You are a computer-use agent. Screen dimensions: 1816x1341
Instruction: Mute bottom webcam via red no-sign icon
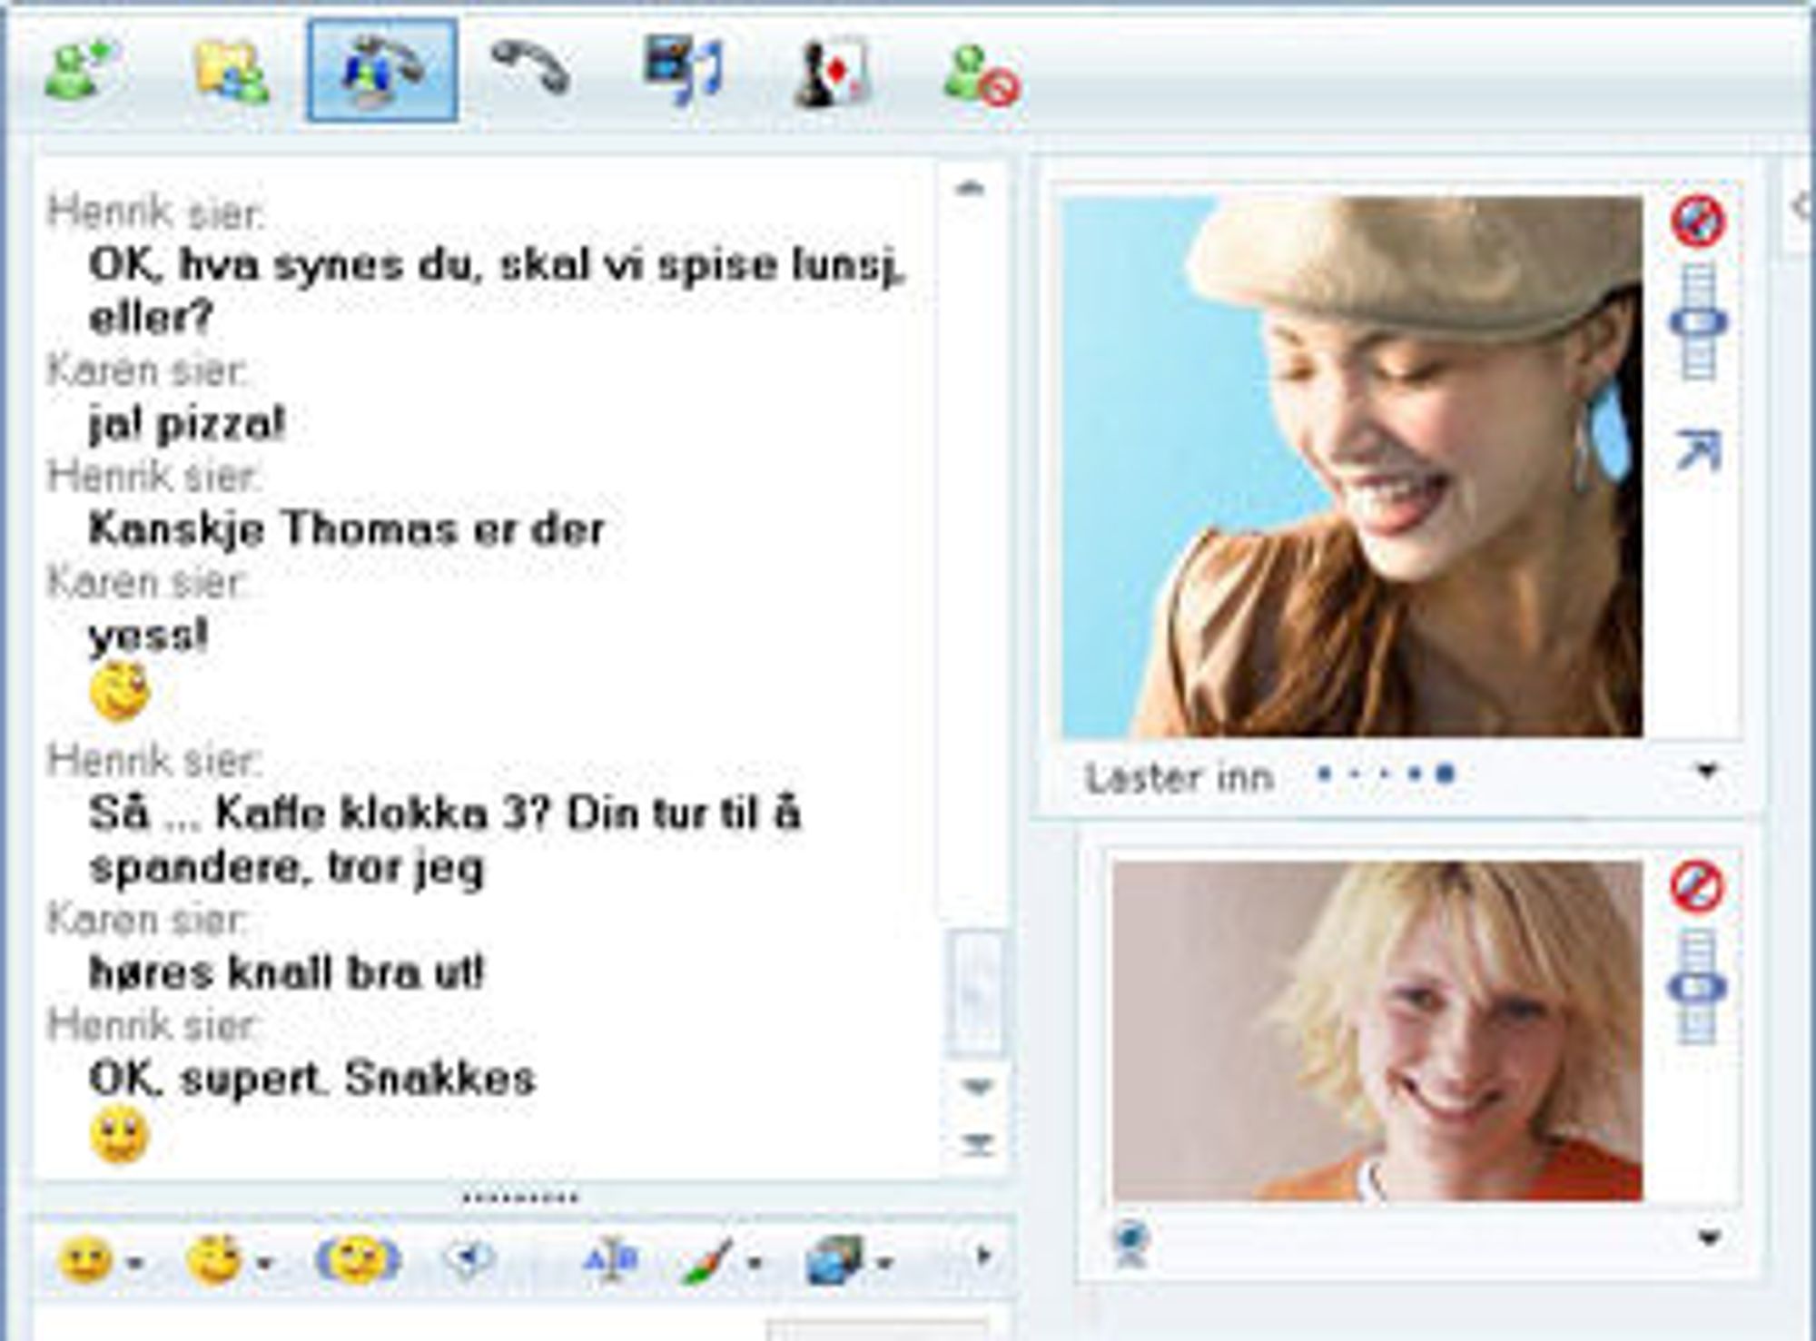point(1697,886)
